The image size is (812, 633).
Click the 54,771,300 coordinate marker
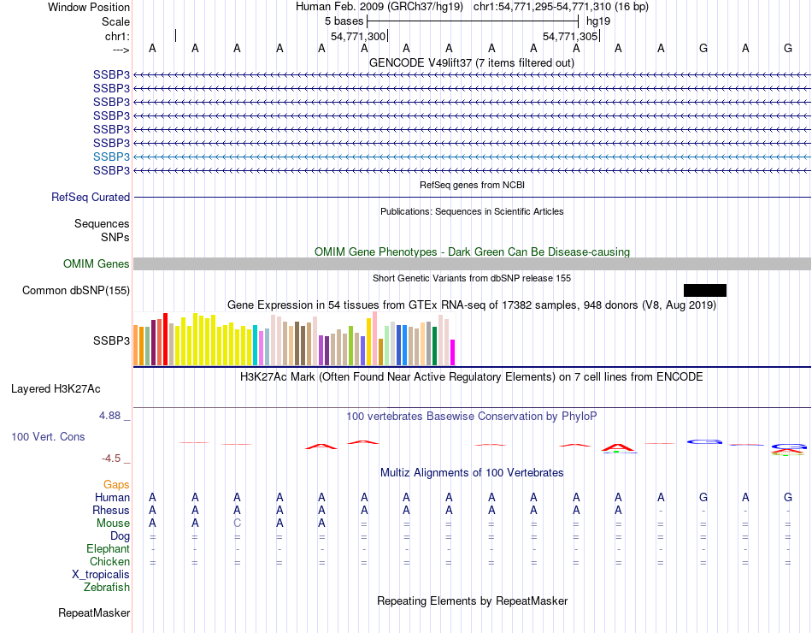tap(358, 36)
